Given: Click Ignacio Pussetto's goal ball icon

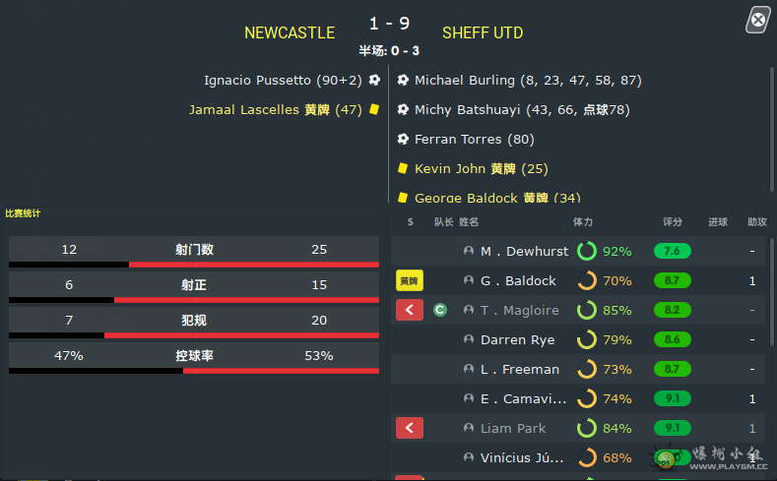Looking at the screenshot, I should coord(374,80).
